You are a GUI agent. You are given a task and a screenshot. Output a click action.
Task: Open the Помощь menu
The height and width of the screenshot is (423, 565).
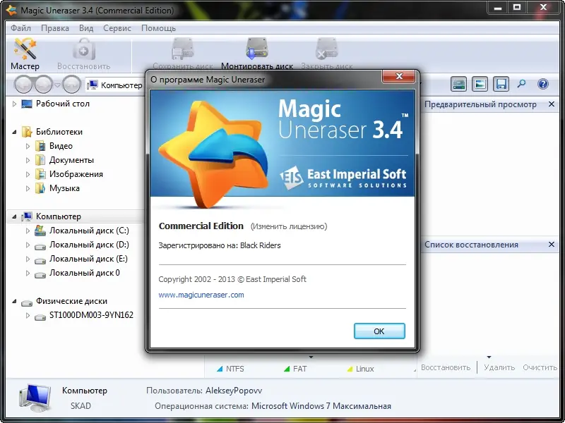(158, 28)
